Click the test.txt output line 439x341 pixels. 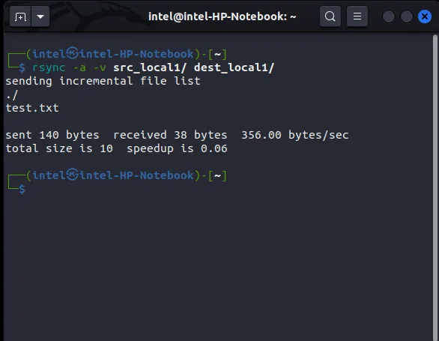point(32,108)
